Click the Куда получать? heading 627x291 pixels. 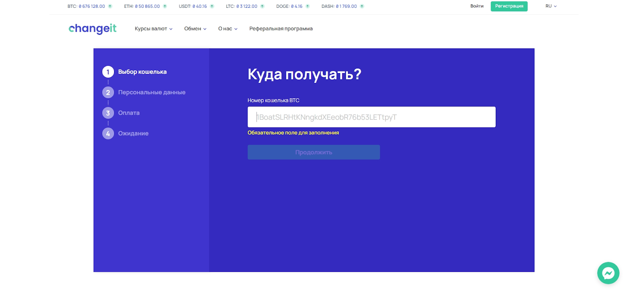(304, 74)
